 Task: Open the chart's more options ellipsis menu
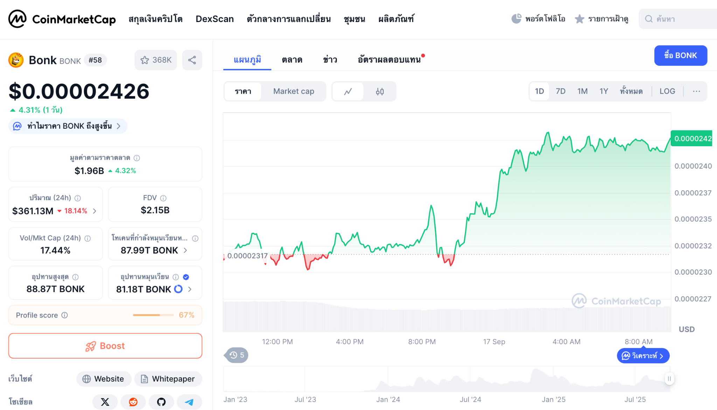(696, 91)
